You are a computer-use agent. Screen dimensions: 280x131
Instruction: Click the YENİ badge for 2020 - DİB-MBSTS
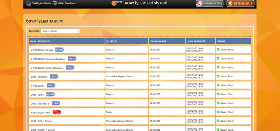[56, 103]
